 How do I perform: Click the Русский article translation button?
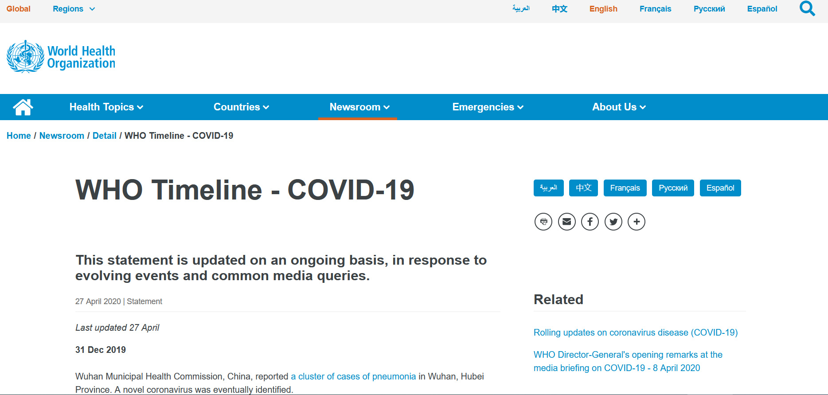coord(673,188)
